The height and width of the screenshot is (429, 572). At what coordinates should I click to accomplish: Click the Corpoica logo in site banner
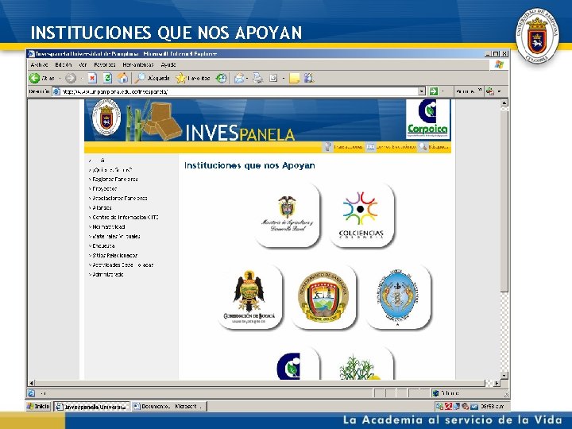(x=428, y=119)
